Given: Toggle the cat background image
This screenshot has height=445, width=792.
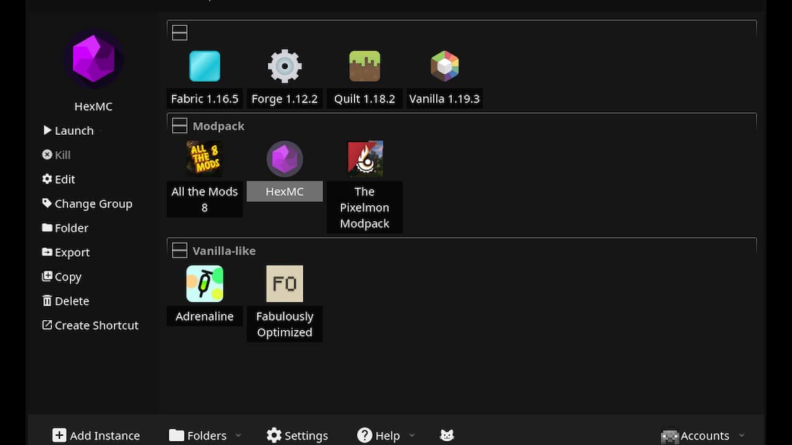Looking at the screenshot, I should coord(447,435).
